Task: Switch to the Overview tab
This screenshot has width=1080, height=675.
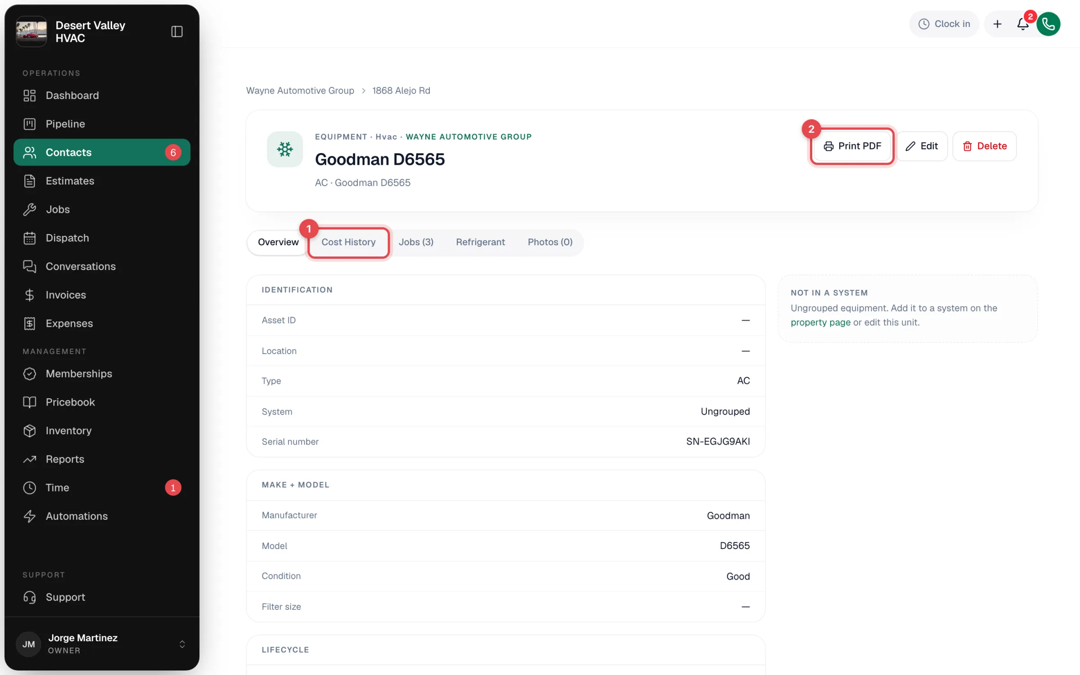Action: 278,243
